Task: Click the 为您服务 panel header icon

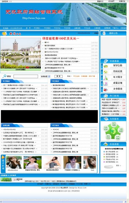Action: [x=106, y=119]
